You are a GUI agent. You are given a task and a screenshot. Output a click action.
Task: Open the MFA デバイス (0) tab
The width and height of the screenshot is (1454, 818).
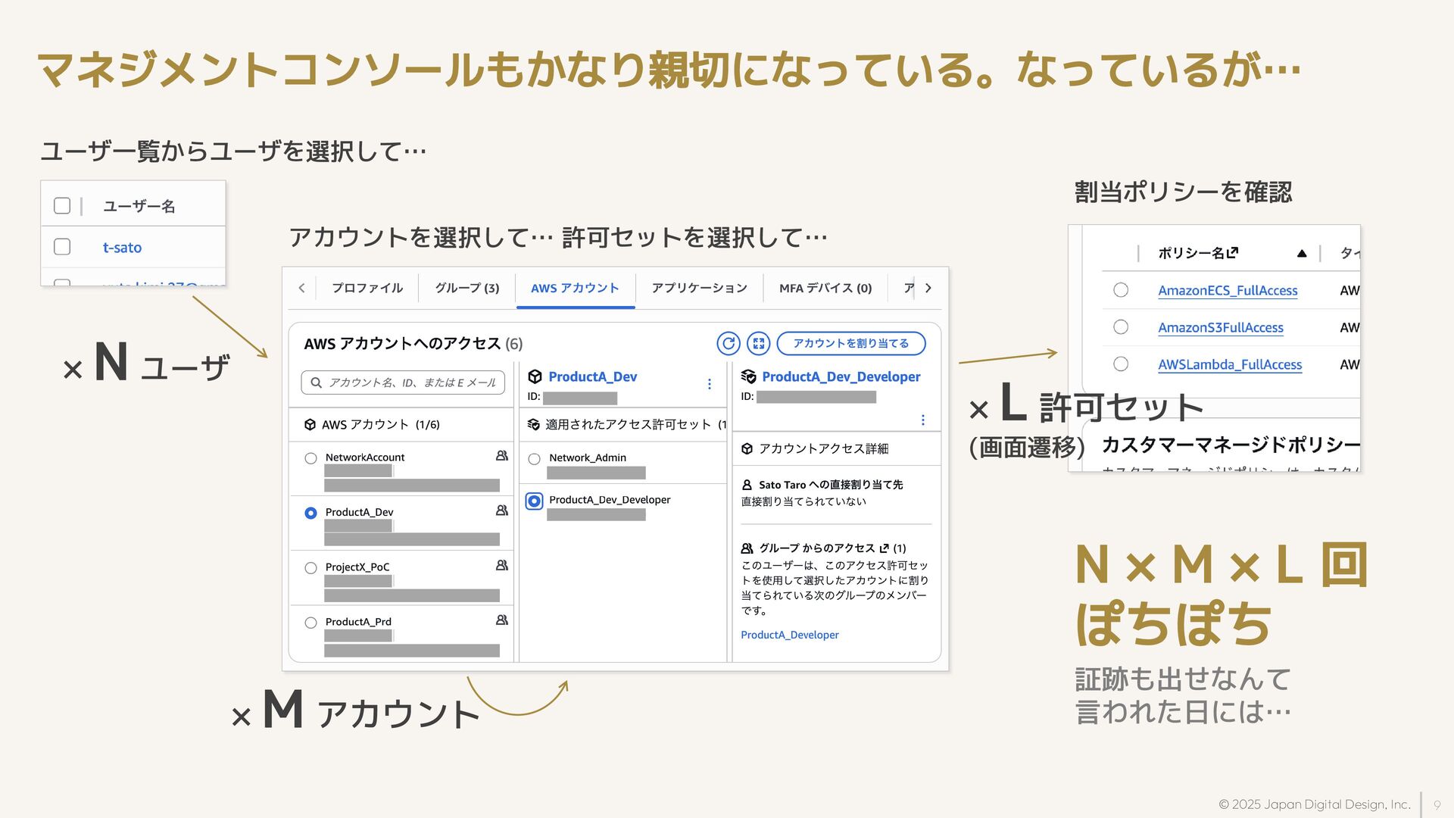pos(825,288)
